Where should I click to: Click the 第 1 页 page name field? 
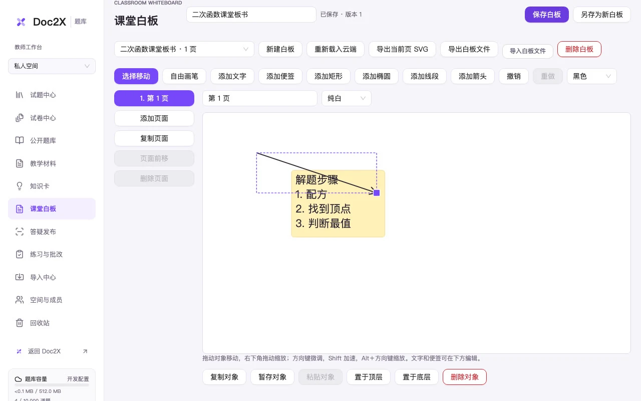pyautogui.click(x=260, y=98)
